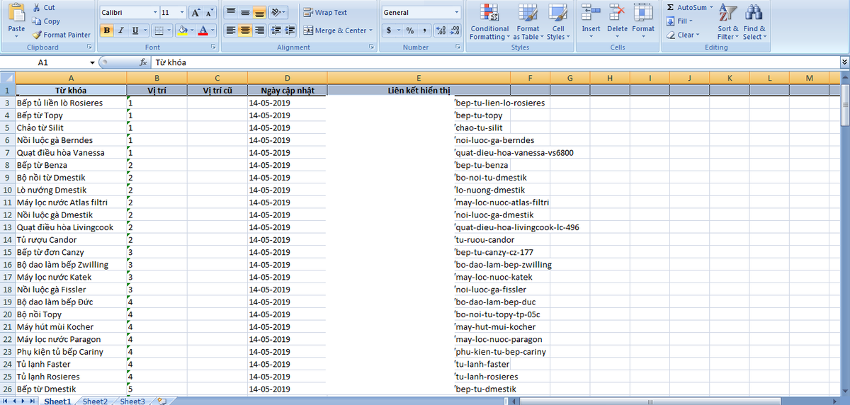Open the Format cells menu

tap(643, 22)
